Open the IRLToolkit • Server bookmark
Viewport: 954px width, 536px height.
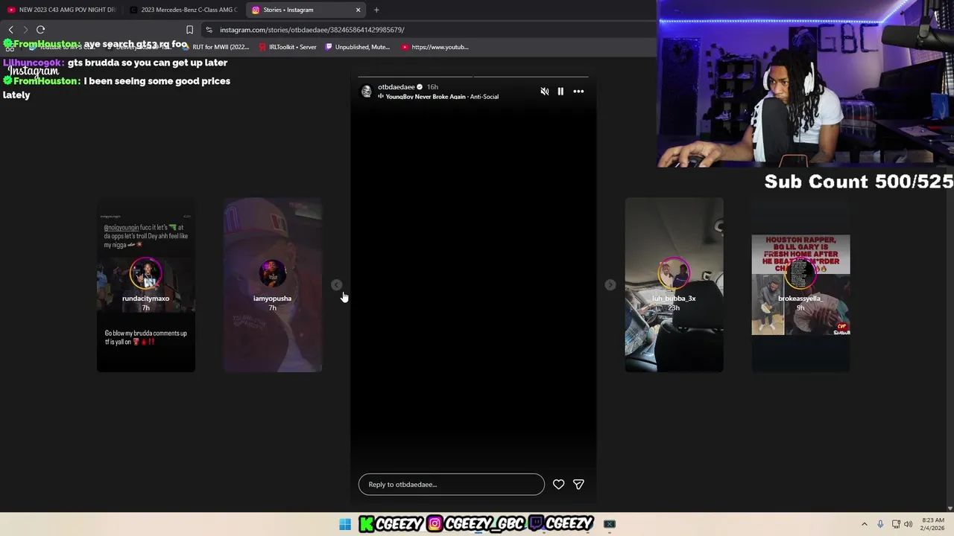point(287,47)
